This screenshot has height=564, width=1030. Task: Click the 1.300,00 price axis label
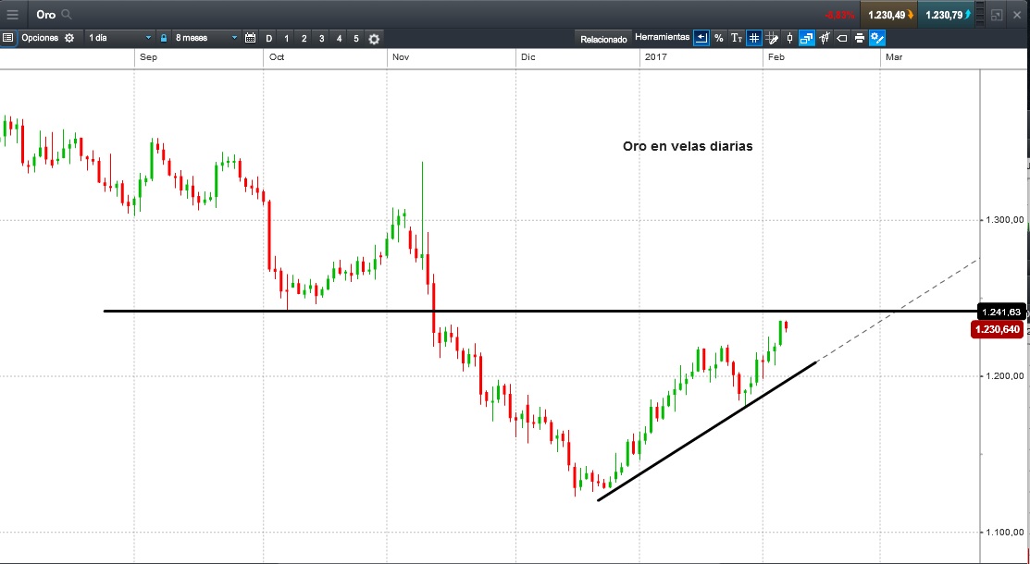(1004, 220)
